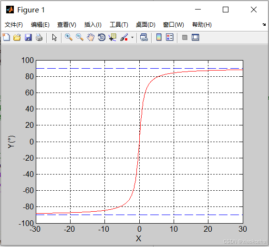The image size is (269, 247).
Task: Insert Legend using toolbar icon
Action: (170, 37)
